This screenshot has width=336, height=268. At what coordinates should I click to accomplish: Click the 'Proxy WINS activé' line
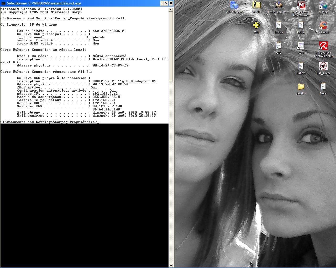tap(58, 43)
